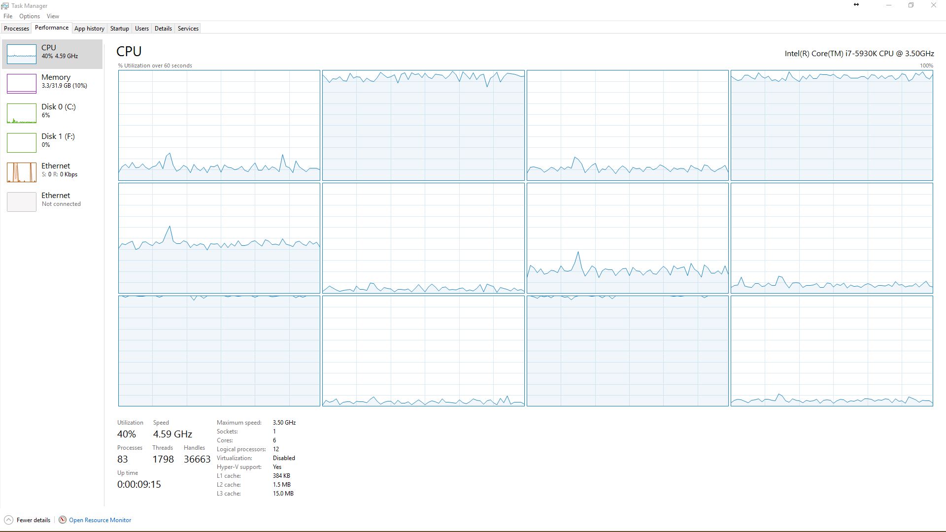The width and height of the screenshot is (946, 532).
Task: Open the File menu
Action: (x=8, y=16)
